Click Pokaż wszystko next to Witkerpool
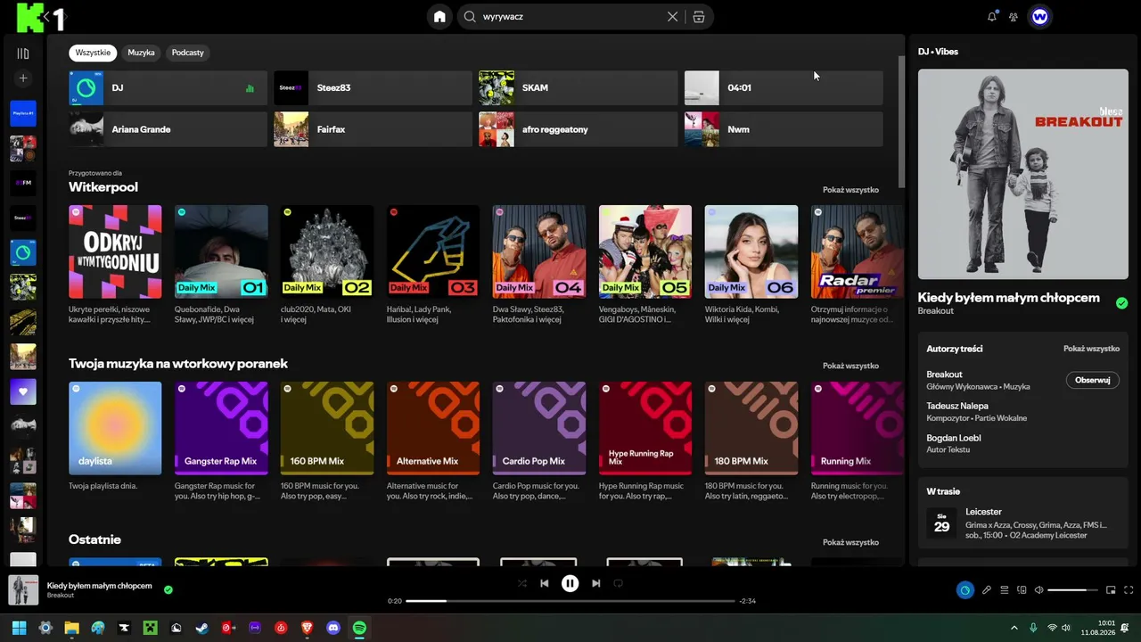1141x642 pixels. [x=850, y=190]
